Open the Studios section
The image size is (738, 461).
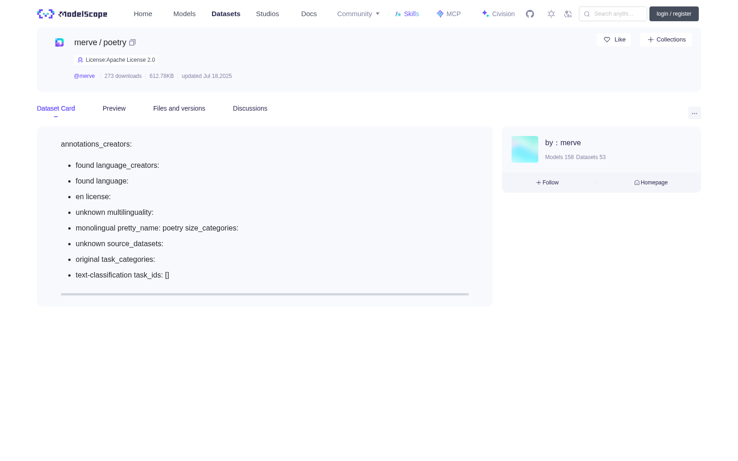pyautogui.click(x=268, y=14)
